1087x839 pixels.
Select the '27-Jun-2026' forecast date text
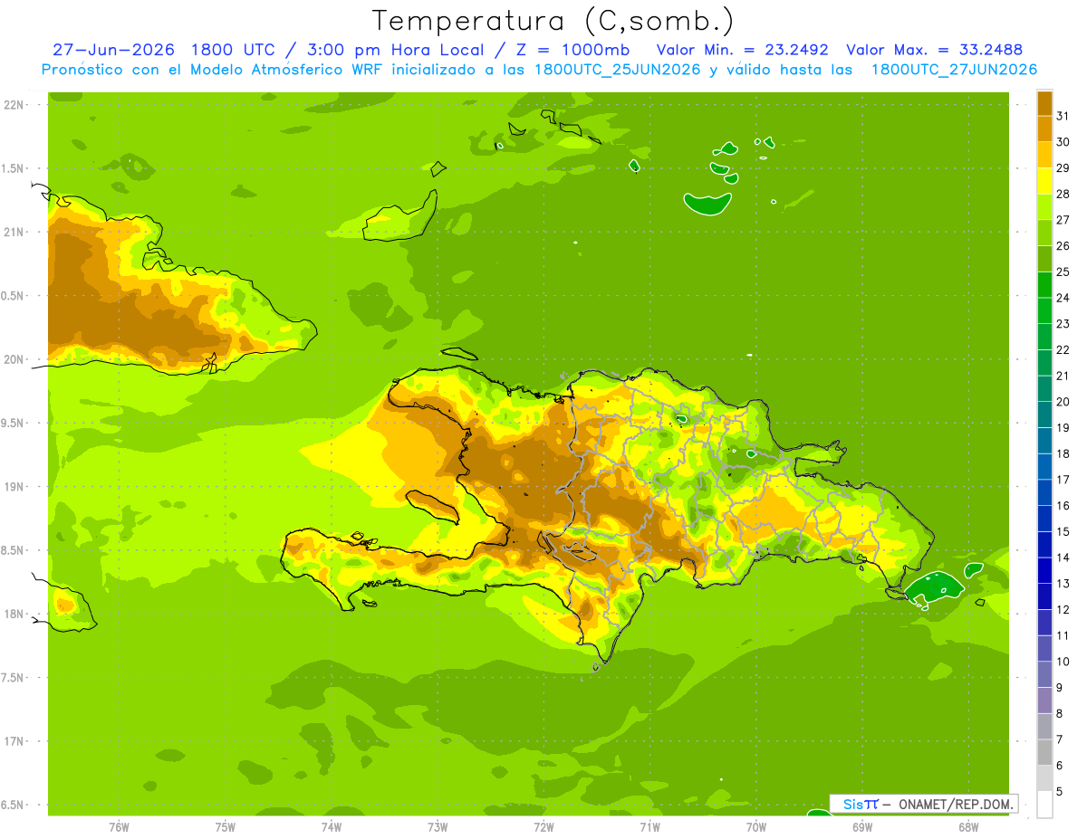113,50
